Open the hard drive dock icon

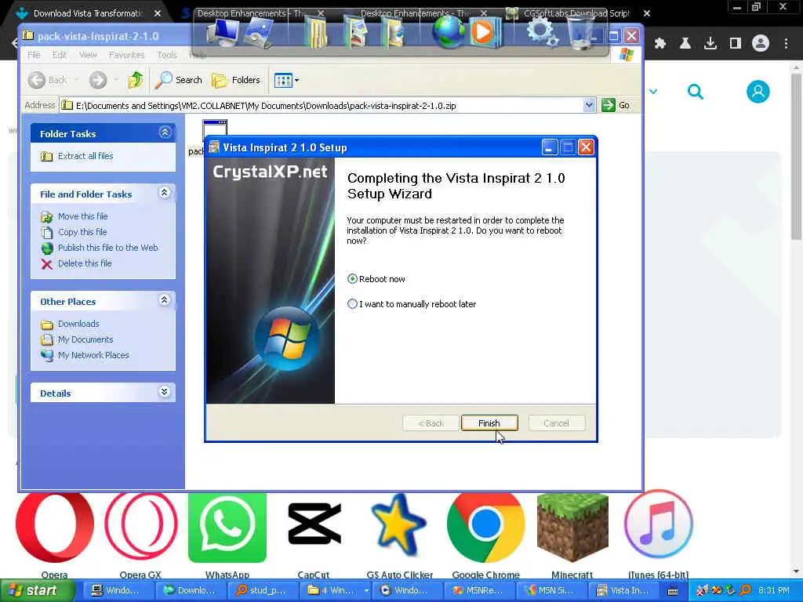(259, 33)
